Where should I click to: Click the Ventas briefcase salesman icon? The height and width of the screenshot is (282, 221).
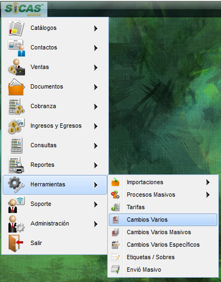click(x=16, y=67)
